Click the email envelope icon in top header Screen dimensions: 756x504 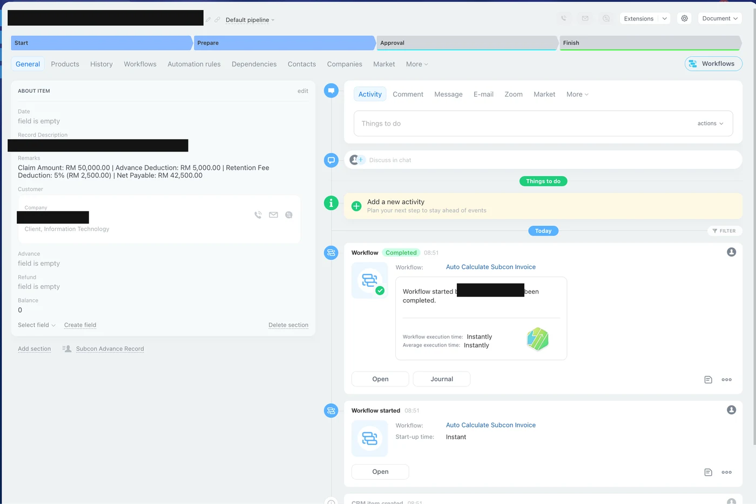click(x=585, y=18)
